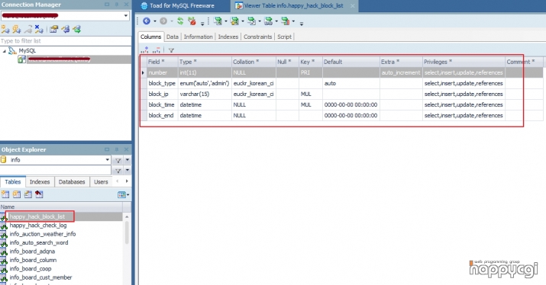Viewport: 546px width, 285px height.
Task: Click the Type to filter list field
Action: click(x=66, y=41)
